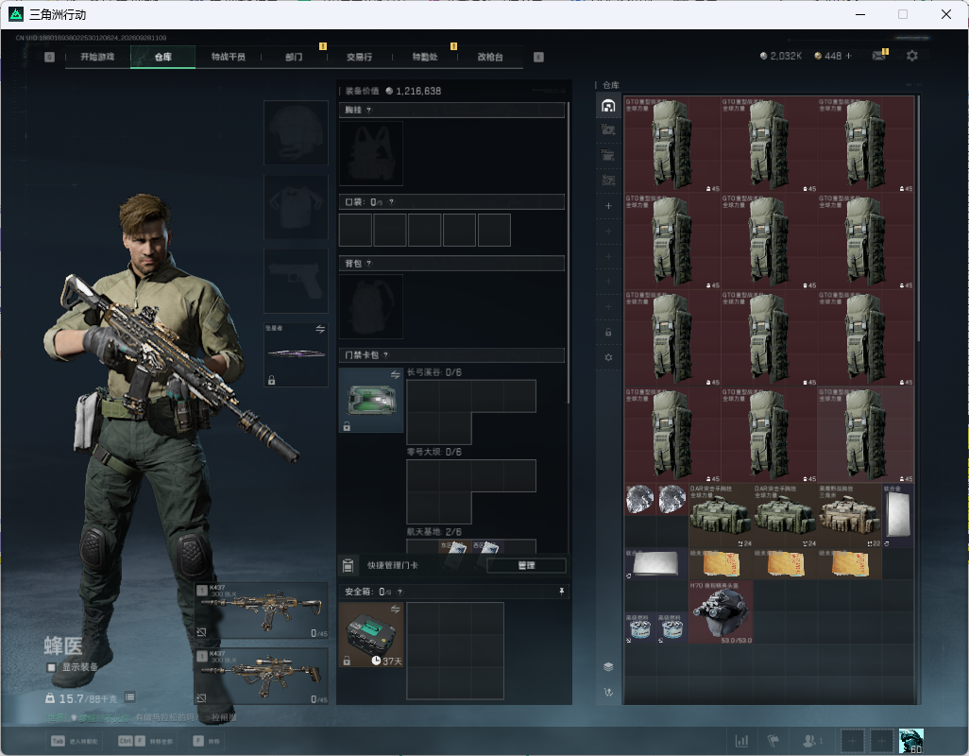
Task: Open the 交易行 tab
Action: tap(360, 57)
